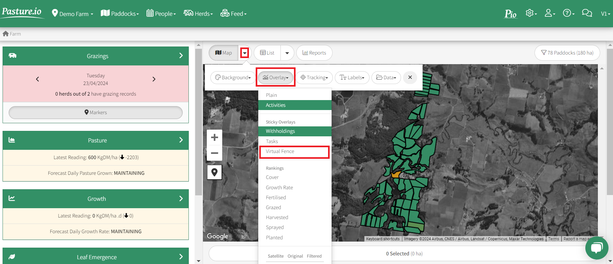Zoom in on the map
613x264 pixels.
click(x=215, y=138)
